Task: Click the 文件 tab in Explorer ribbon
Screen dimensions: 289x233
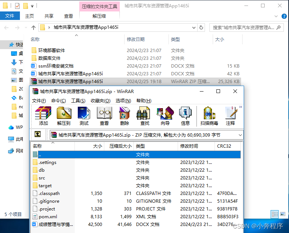Action: tap(10, 16)
